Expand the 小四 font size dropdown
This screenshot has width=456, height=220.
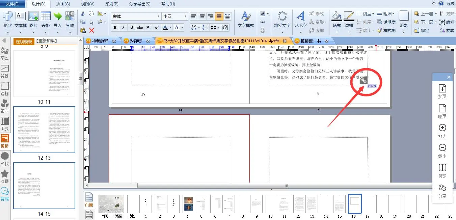185,16
